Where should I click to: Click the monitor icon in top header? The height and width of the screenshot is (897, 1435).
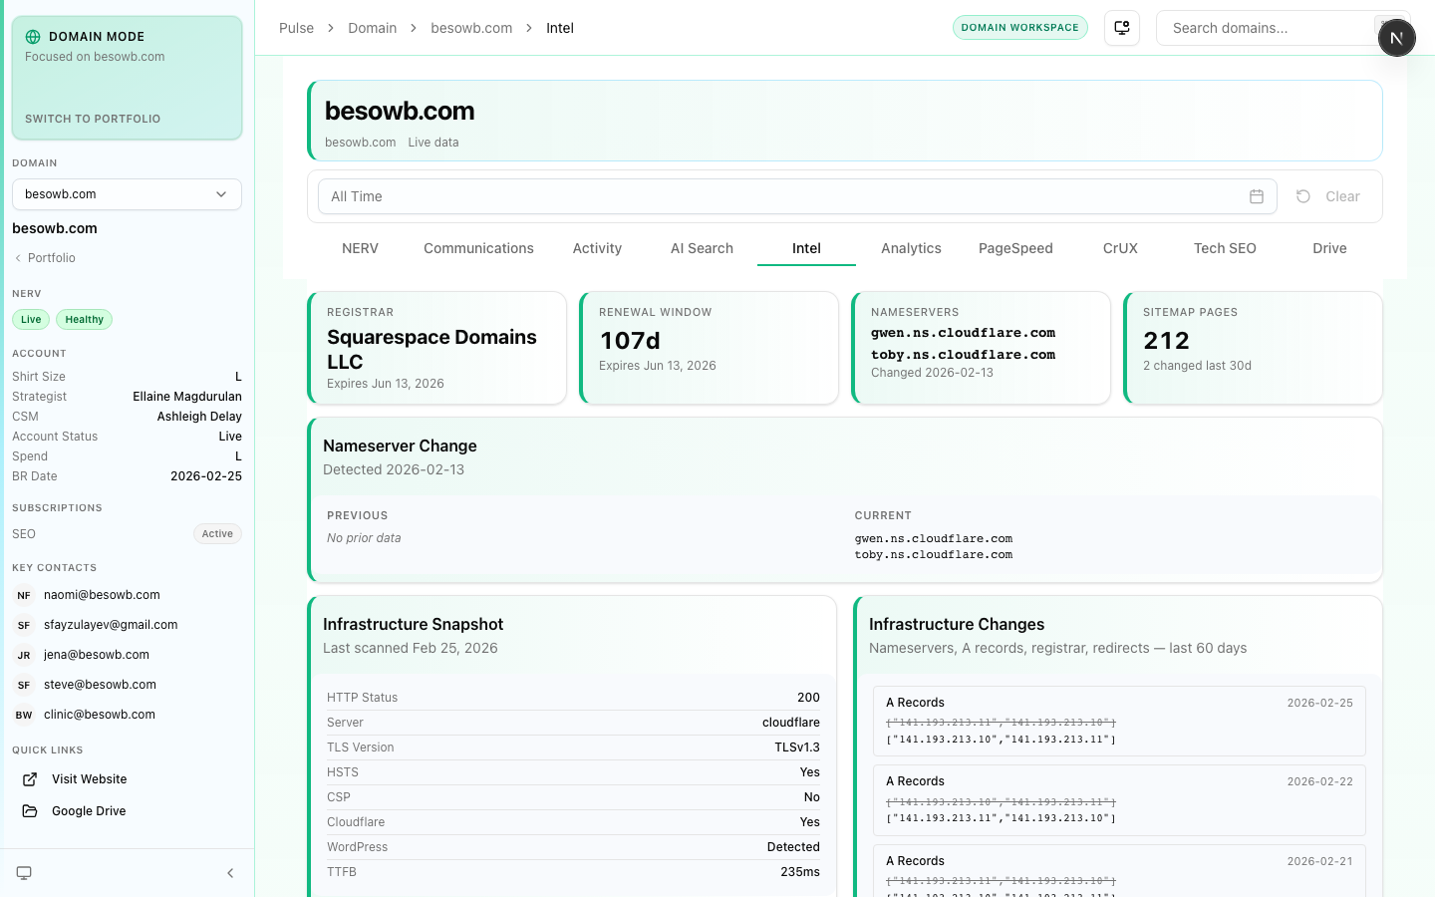click(1122, 28)
